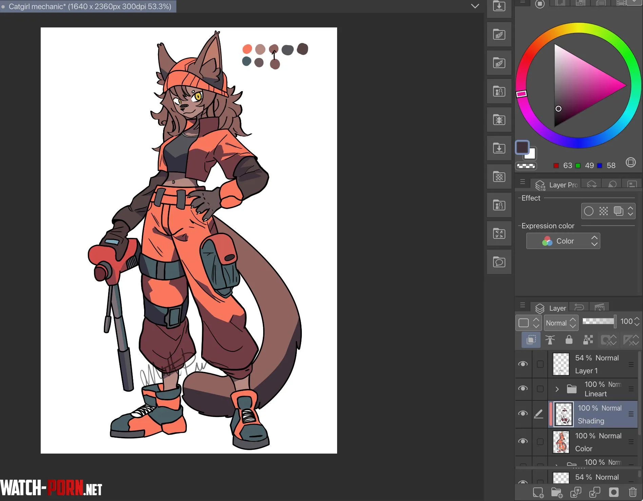Click the opacity 100 stepper arrows
The height and width of the screenshot is (501, 643).
(637, 321)
